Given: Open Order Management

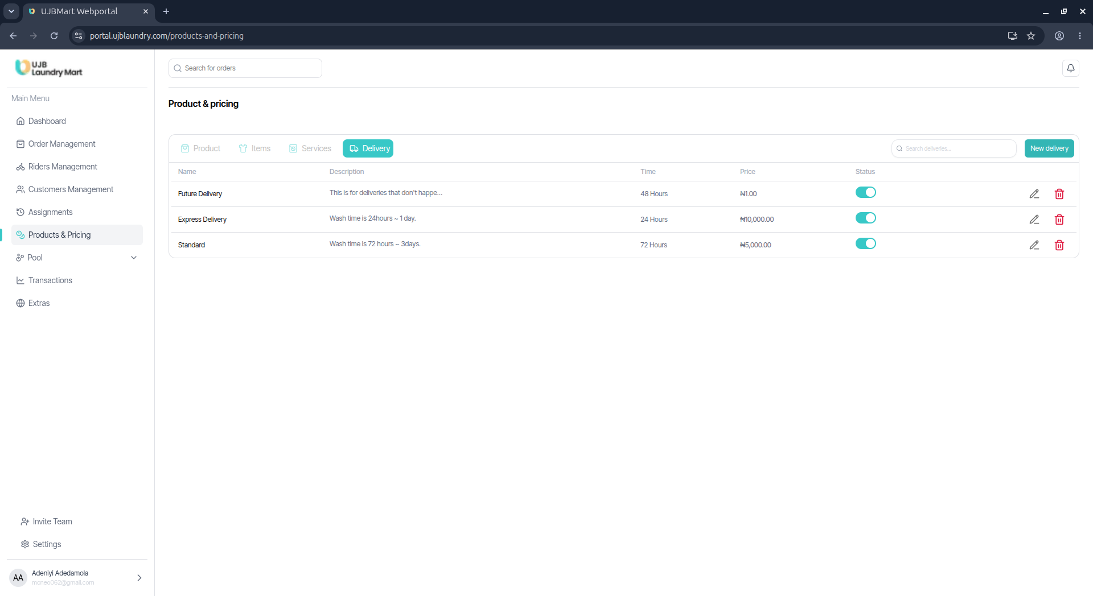Looking at the screenshot, I should coord(77,144).
